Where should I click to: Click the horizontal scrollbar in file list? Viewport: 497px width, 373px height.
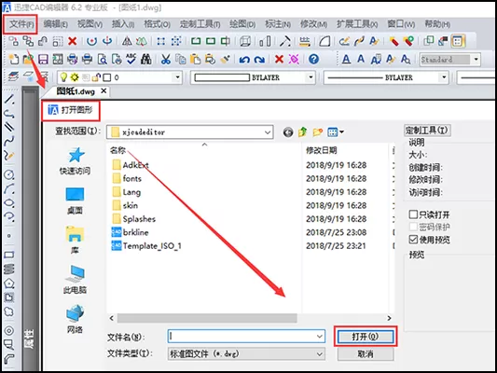point(207,318)
